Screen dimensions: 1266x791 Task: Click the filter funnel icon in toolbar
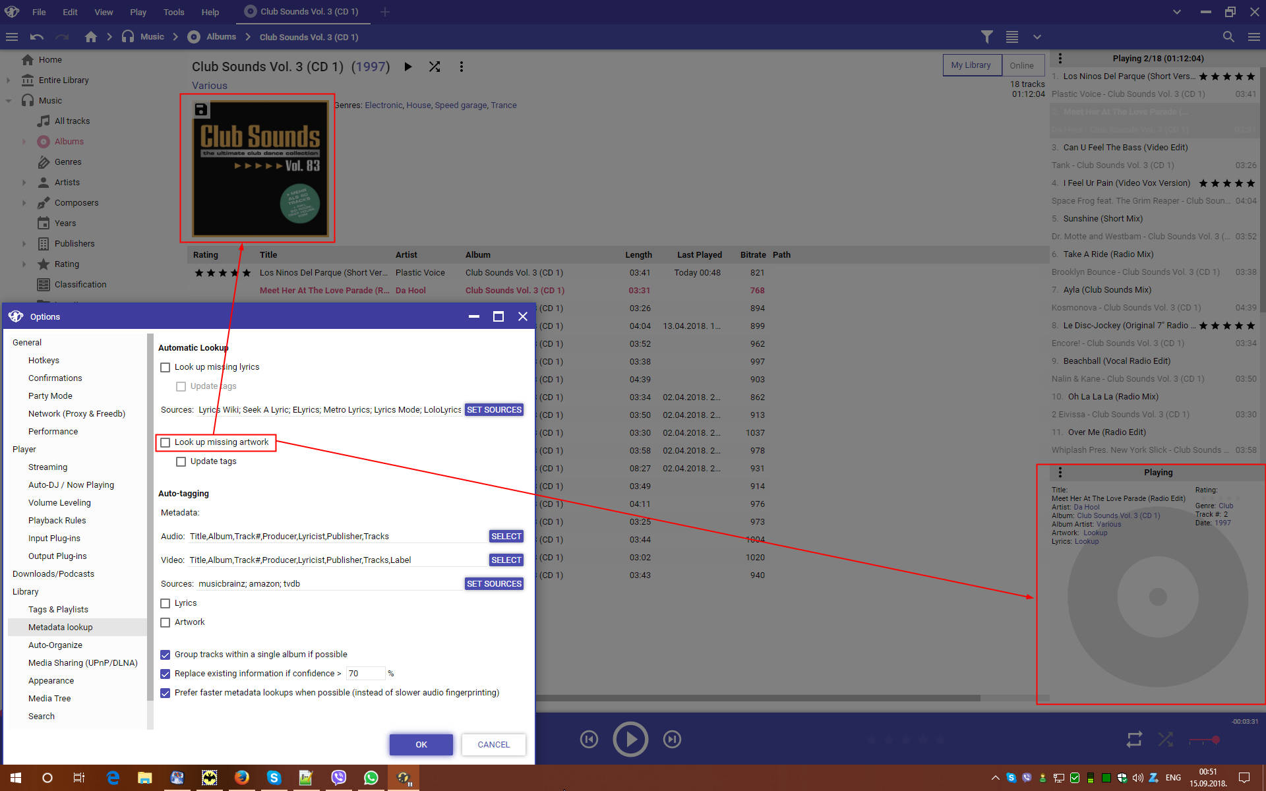tap(986, 37)
